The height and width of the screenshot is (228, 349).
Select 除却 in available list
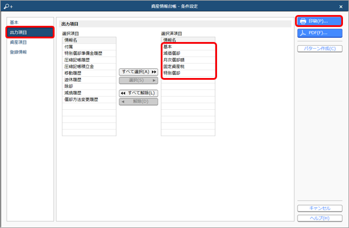coord(89,86)
